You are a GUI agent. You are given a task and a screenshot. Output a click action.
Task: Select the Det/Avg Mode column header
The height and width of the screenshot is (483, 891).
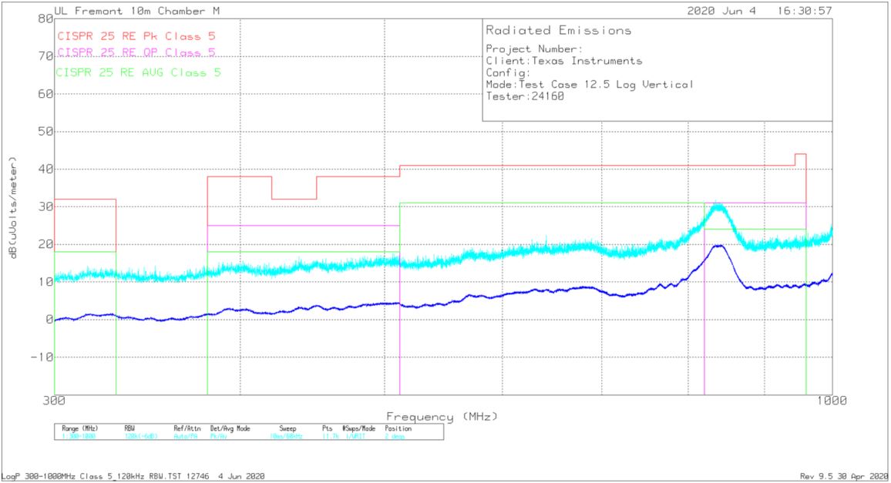point(230,428)
